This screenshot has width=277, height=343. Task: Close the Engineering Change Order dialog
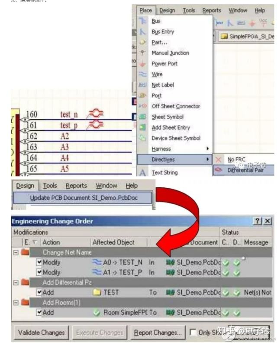(x=267, y=221)
